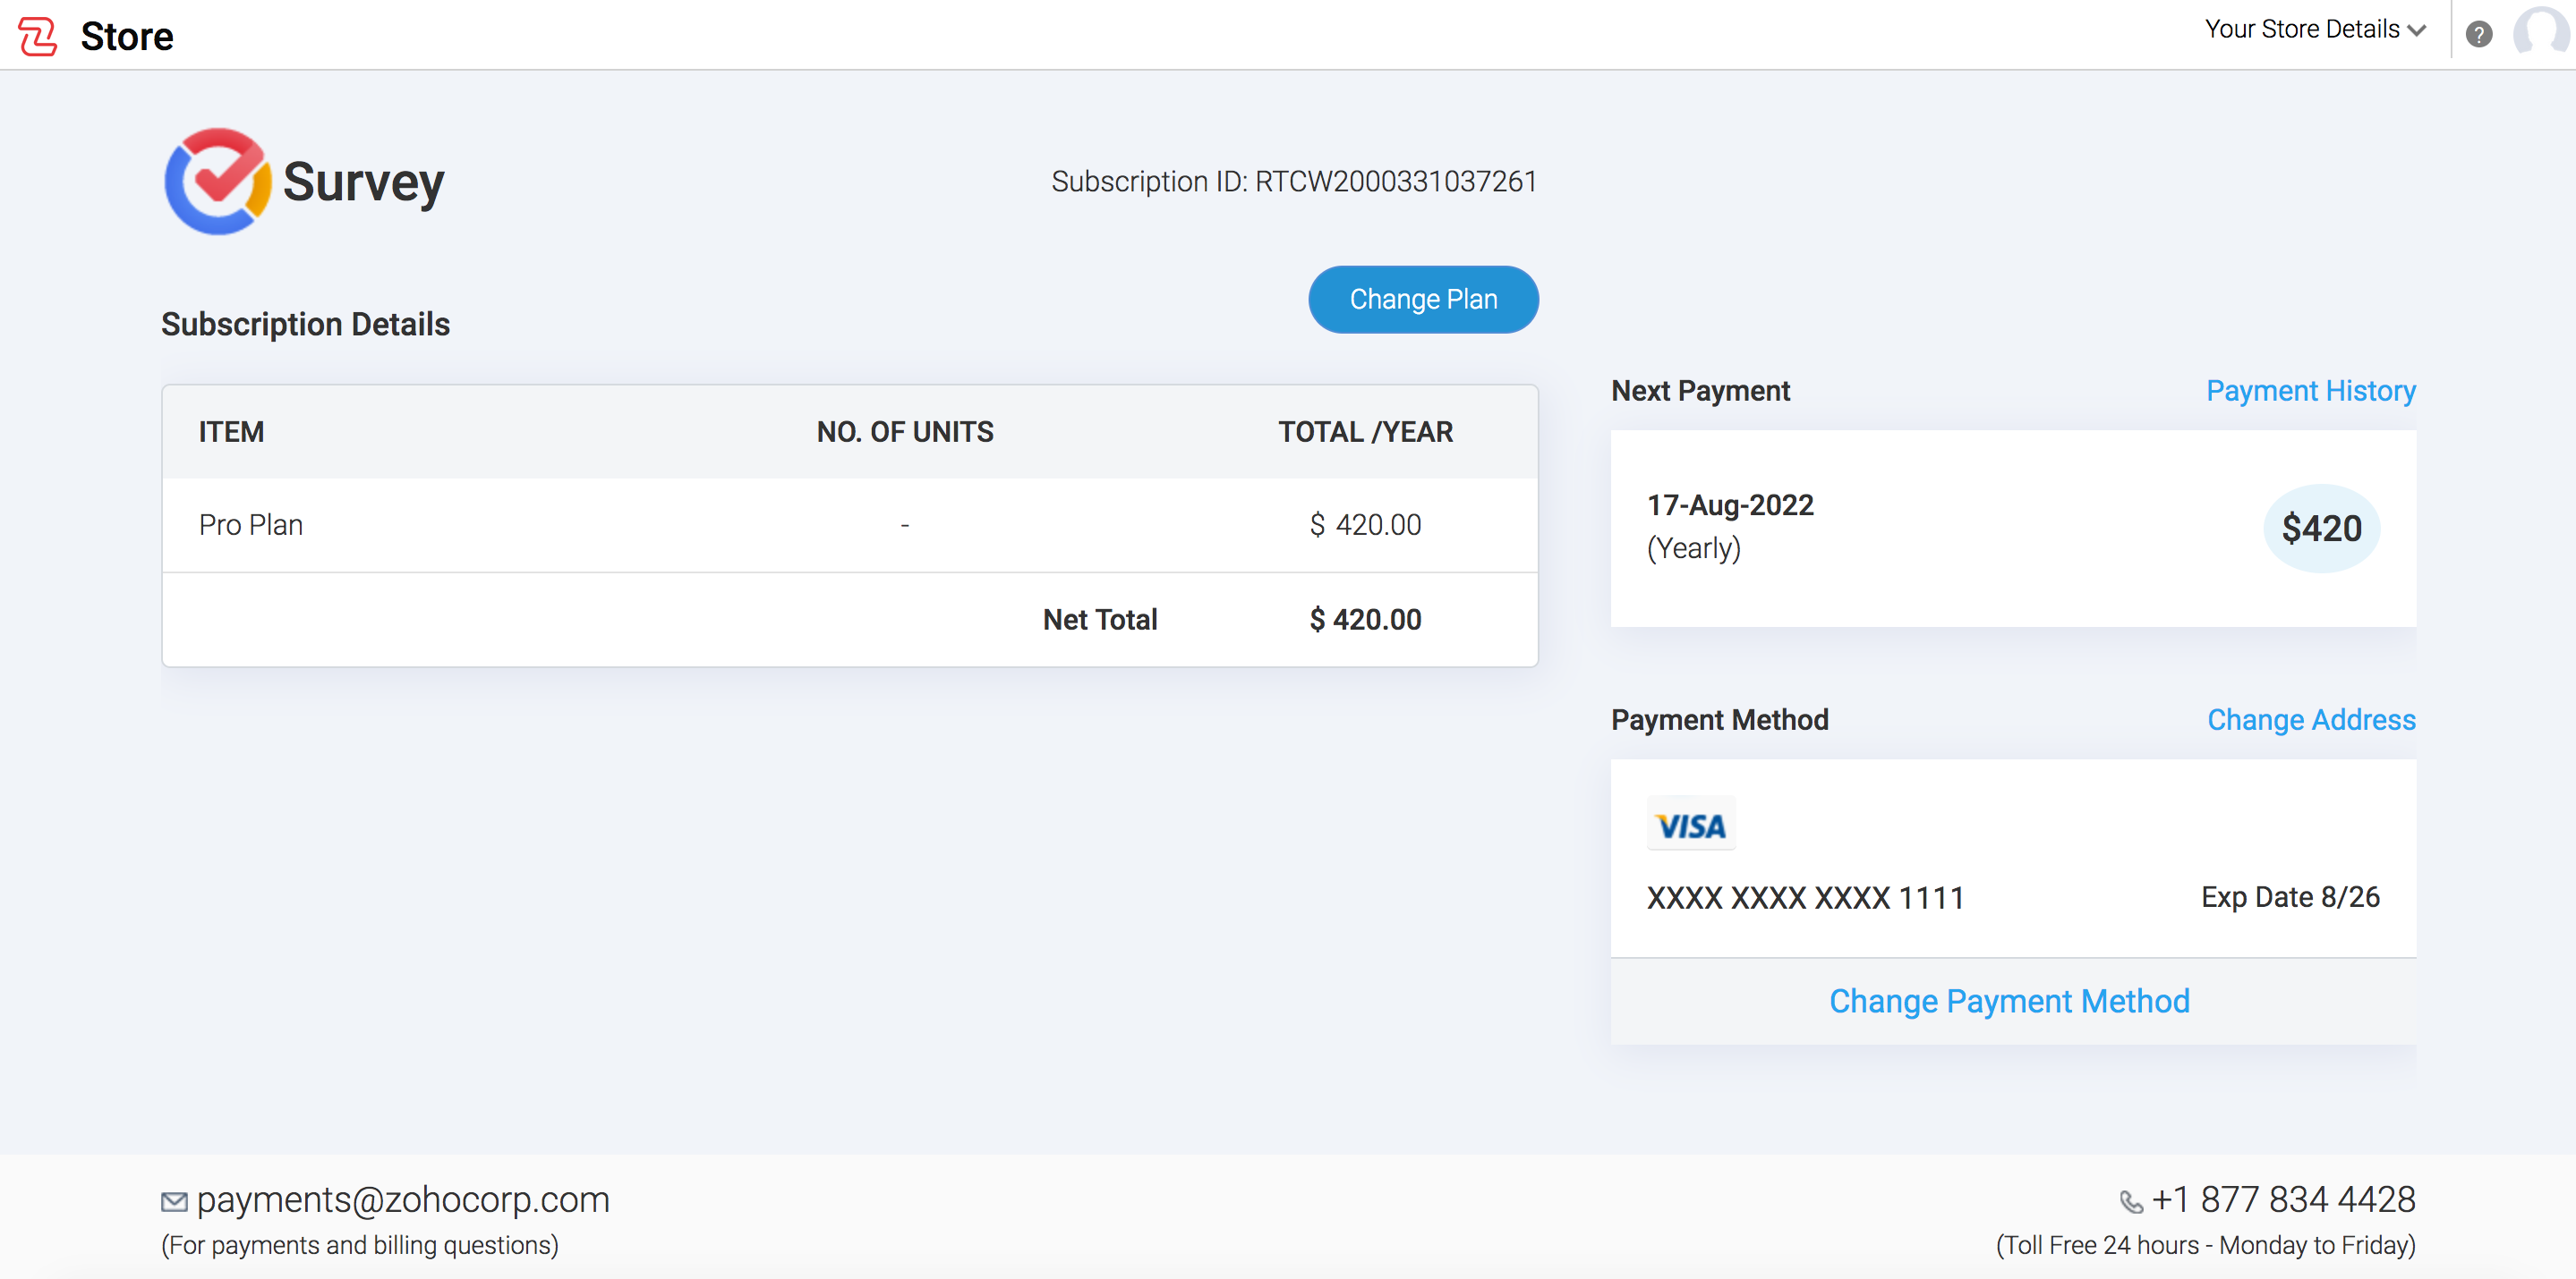Screen dimensions: 2576x1279
Task: Click the Zoho Store logo icon
Action: 37,36
